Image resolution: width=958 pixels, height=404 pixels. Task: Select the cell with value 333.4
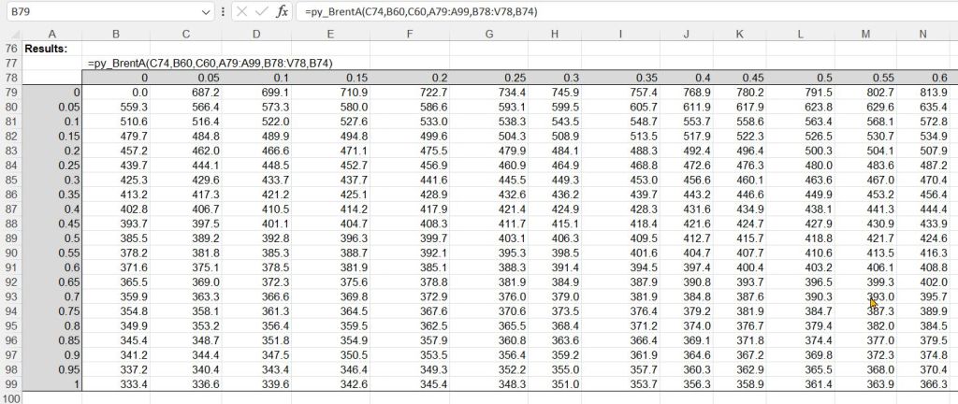pos(116,384)
